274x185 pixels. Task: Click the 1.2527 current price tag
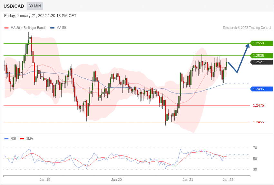pos(261,62)
